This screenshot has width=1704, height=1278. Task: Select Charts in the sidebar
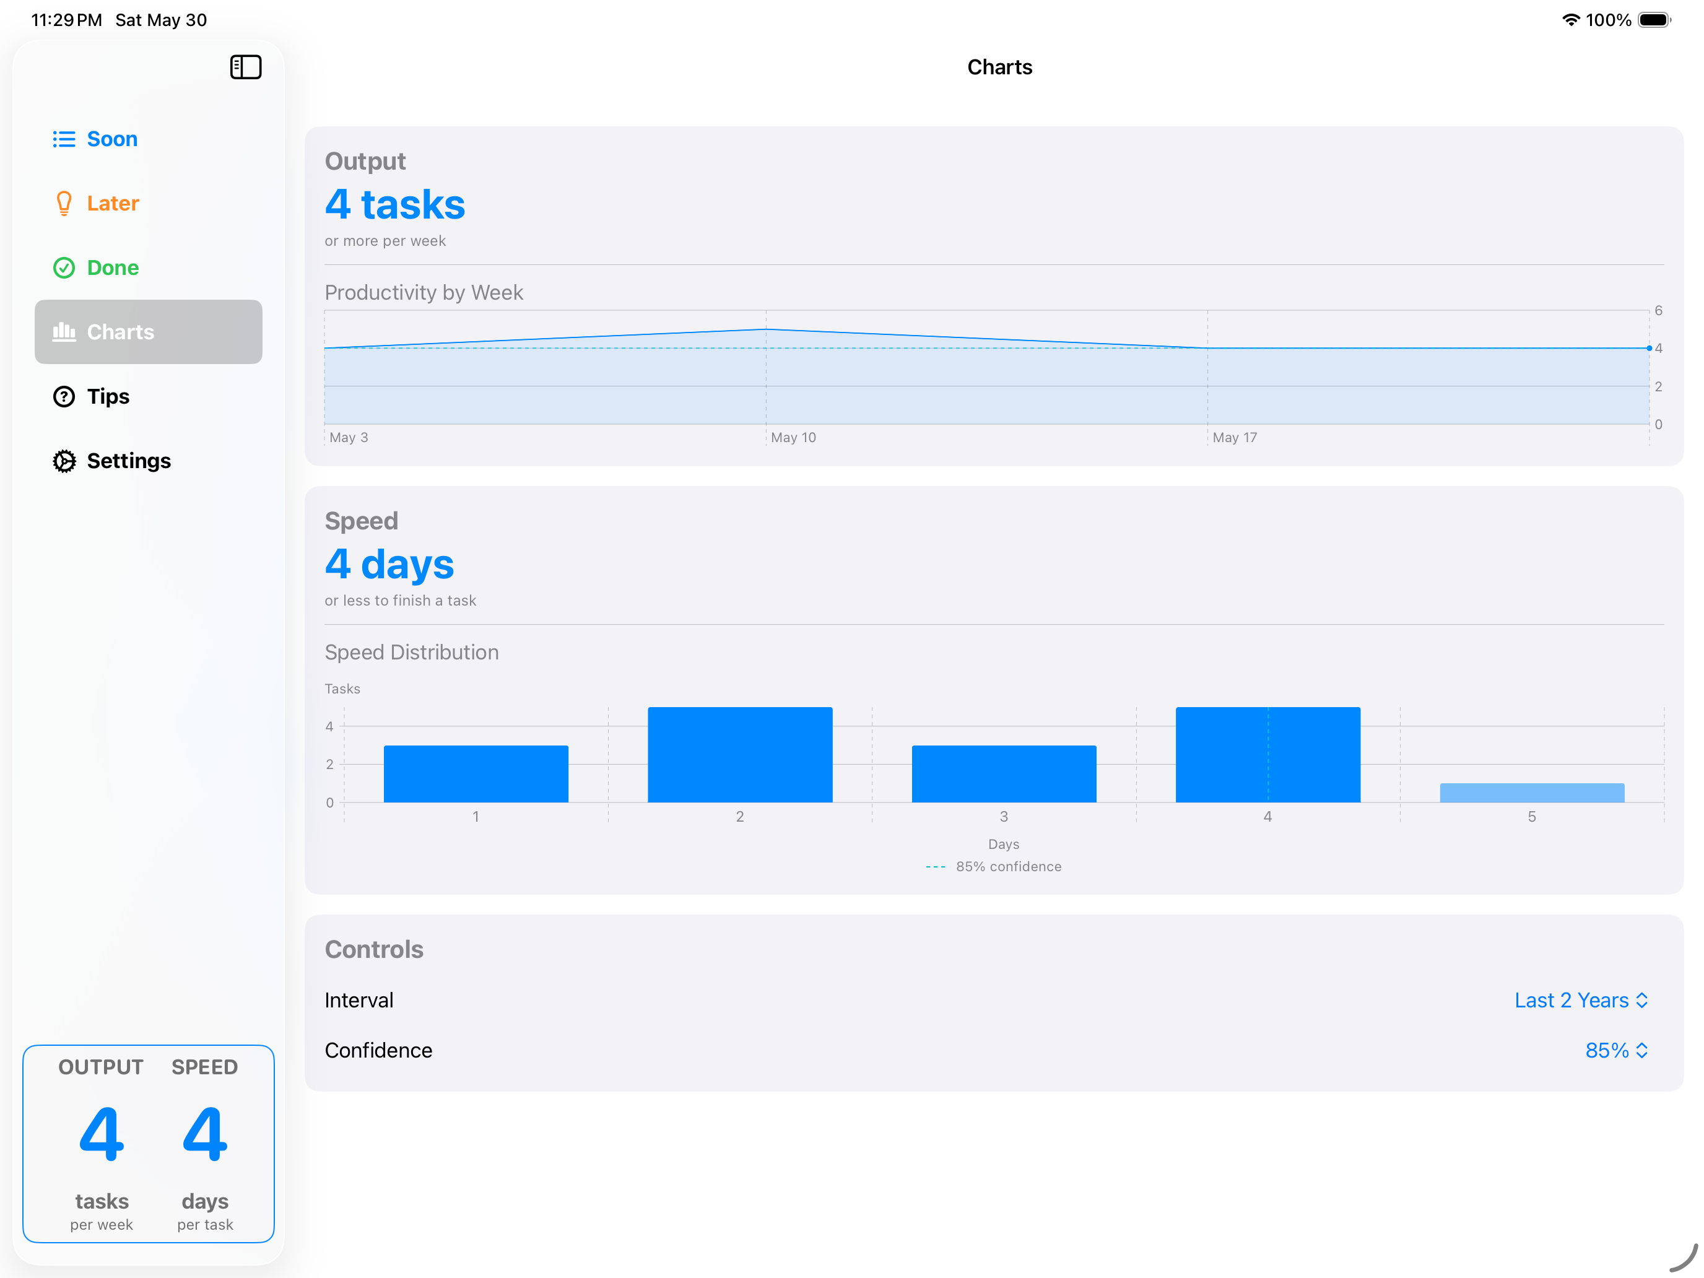pyautogui.click(x=149, y=332)
